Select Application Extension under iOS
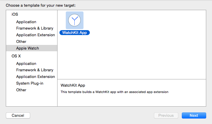 (35, 35)
